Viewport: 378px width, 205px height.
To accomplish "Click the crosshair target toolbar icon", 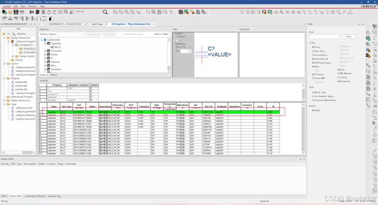I will [x=333, y=12].
